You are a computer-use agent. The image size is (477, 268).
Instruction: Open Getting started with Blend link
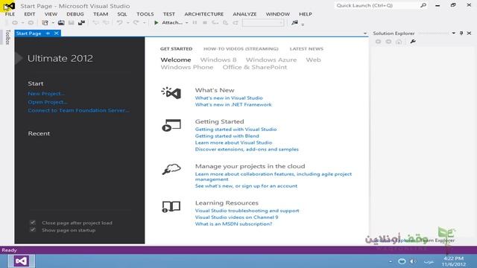click(227, 135)
